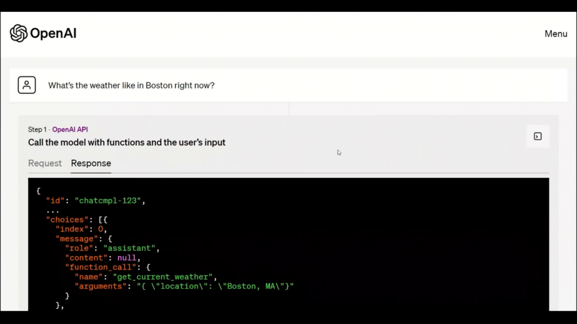
Task: Click the "get_current_weather" function name
Action: [163, 277]
